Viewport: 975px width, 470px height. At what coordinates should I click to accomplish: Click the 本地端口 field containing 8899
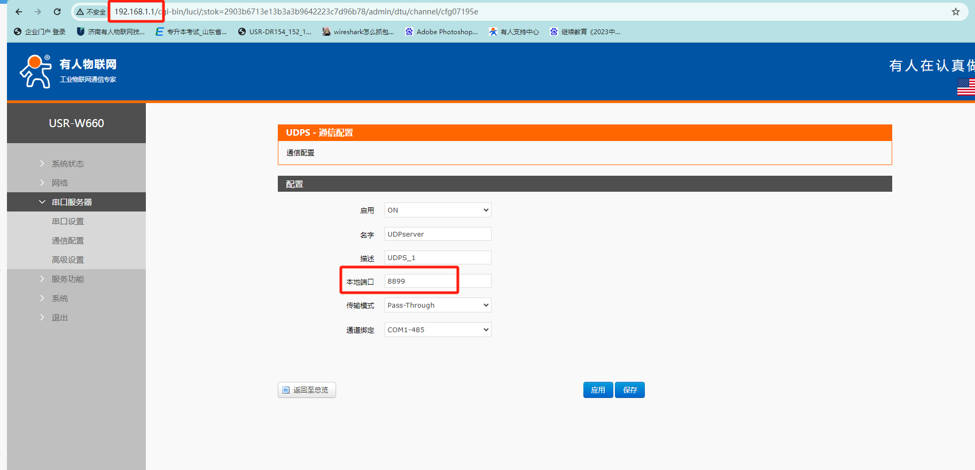pyautogui.click(x=438, y=281)
